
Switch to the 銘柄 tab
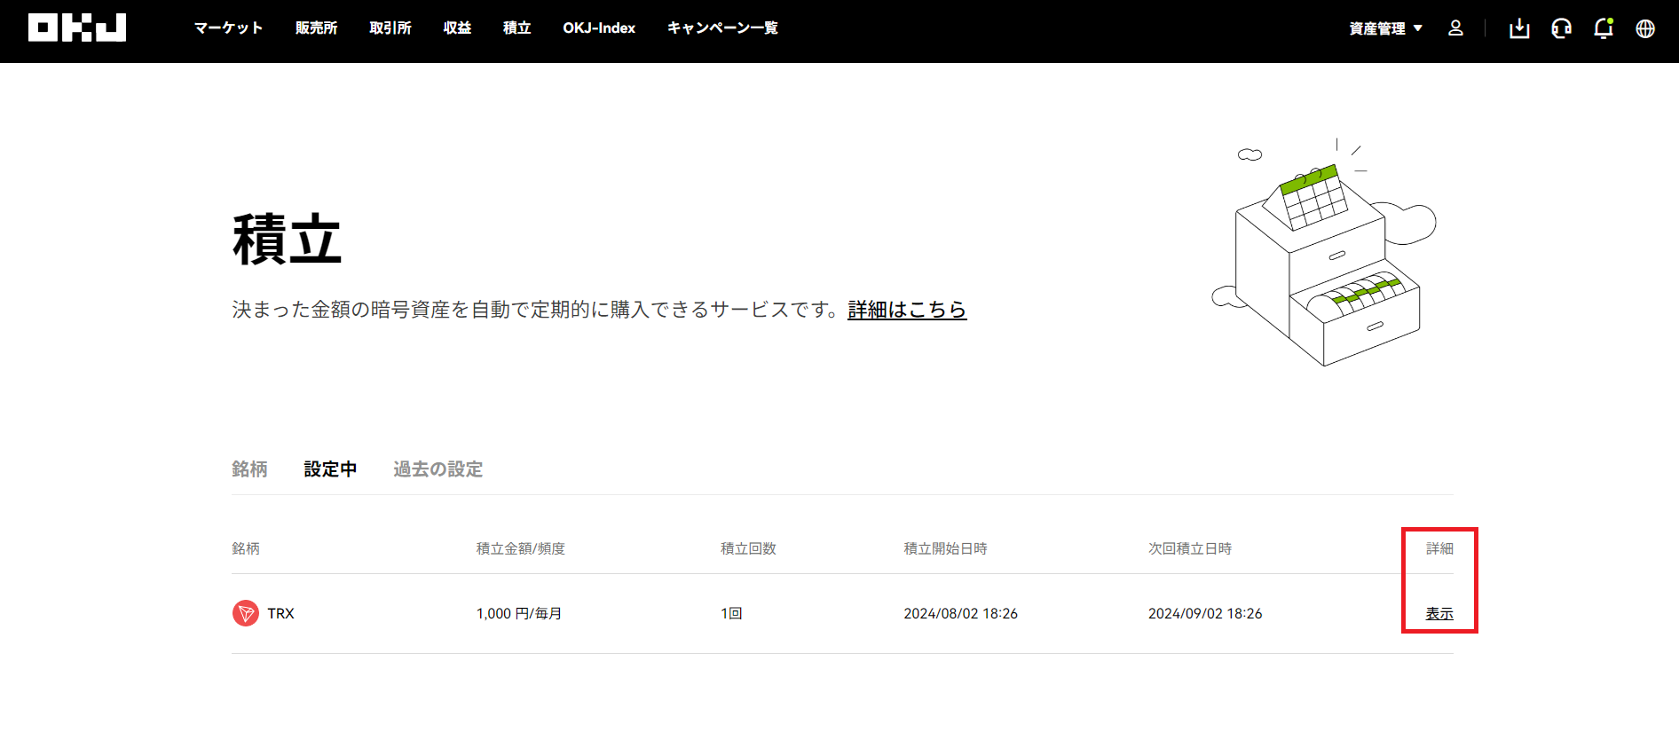coord(249,469)
